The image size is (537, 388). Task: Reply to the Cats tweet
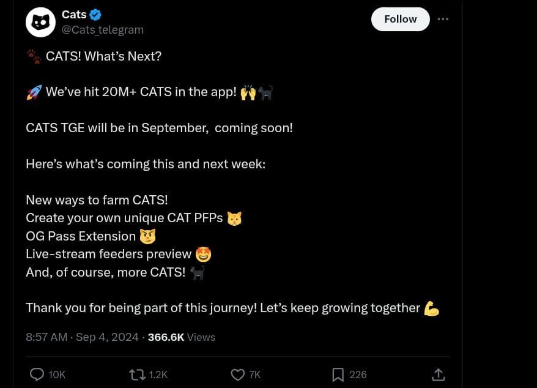pyautogui.click(x=37, y=375)
